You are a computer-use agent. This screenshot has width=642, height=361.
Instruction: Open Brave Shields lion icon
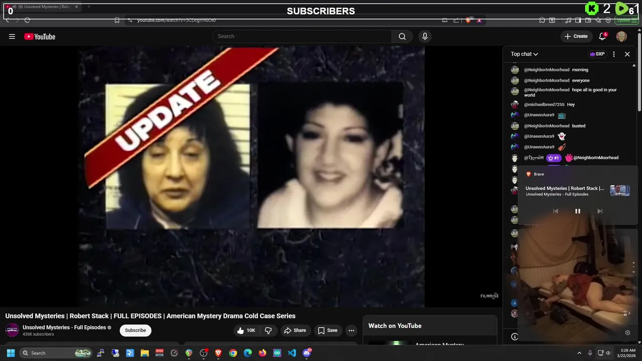pos(468,20)
